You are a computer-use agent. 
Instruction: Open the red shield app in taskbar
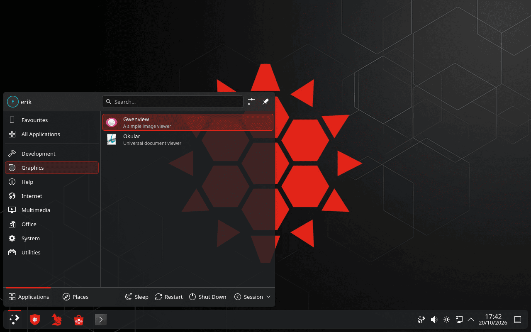point(35,319)
